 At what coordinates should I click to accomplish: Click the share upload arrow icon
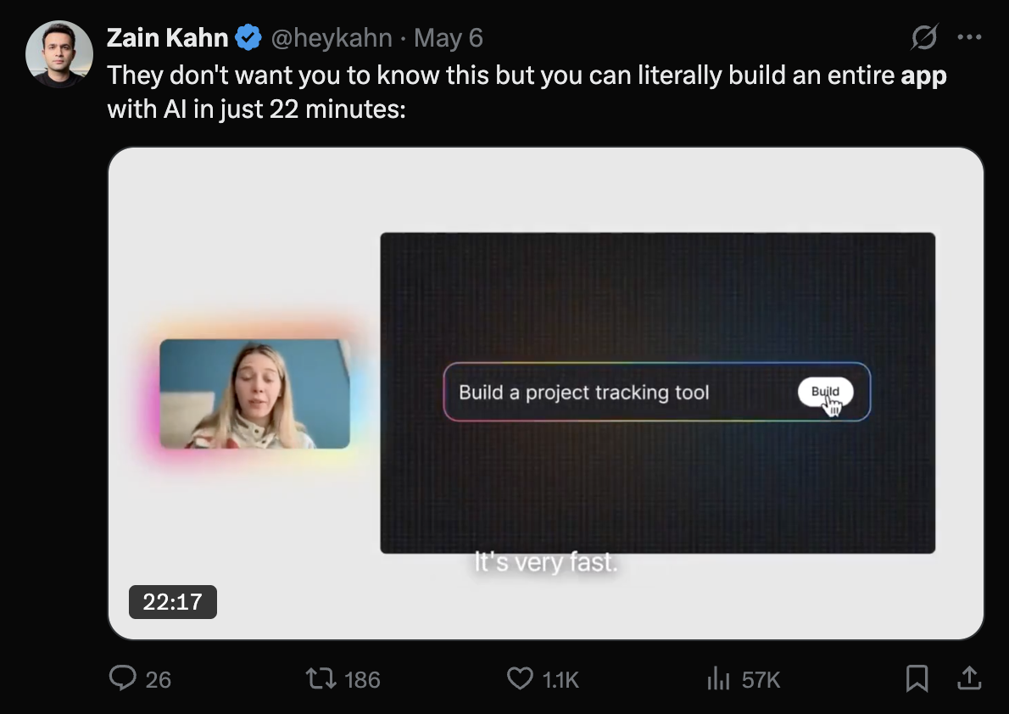(968, 678)
